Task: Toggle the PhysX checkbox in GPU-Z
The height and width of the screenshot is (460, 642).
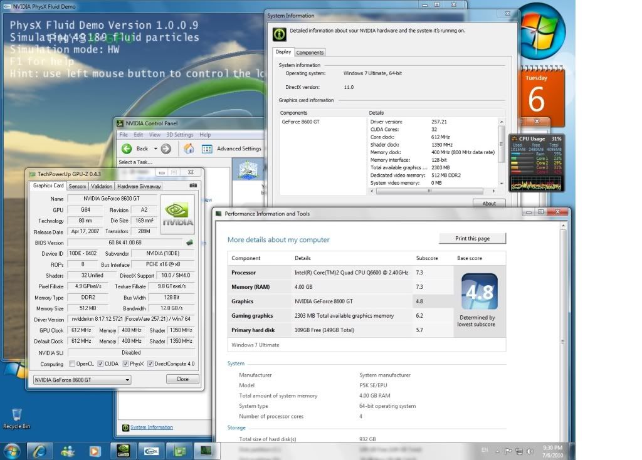Action: (x=125, y=364)
